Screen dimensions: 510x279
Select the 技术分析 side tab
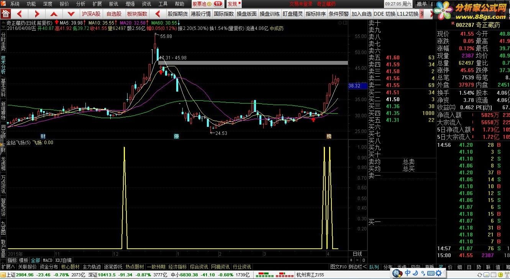pyautogui.click(x=3, y=64)
